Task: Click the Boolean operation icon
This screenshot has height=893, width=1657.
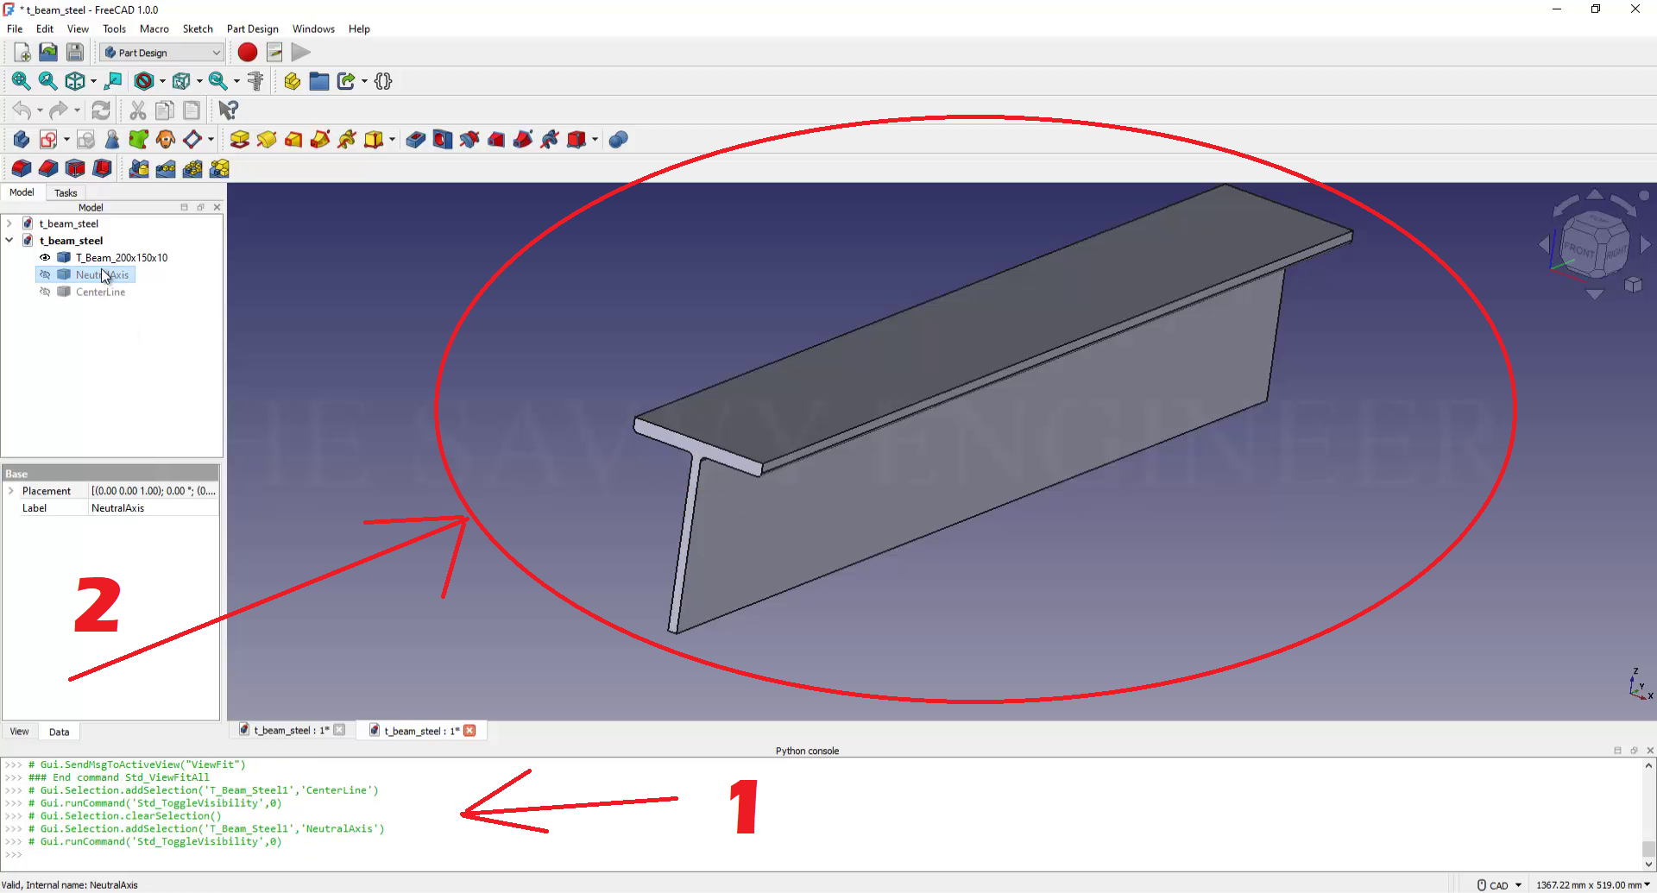Action: [618, 140]
